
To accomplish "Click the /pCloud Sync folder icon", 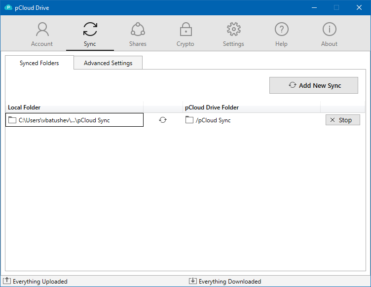I will click(189, 120).
